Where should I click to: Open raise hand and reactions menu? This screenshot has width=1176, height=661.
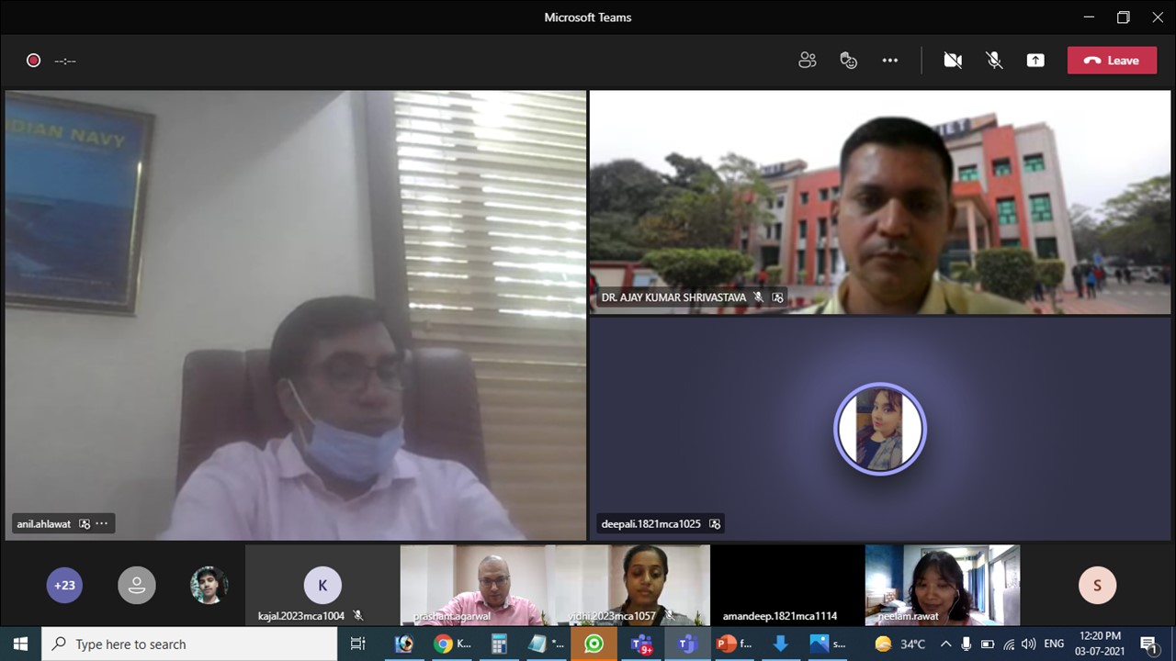(x=848, y=61)
